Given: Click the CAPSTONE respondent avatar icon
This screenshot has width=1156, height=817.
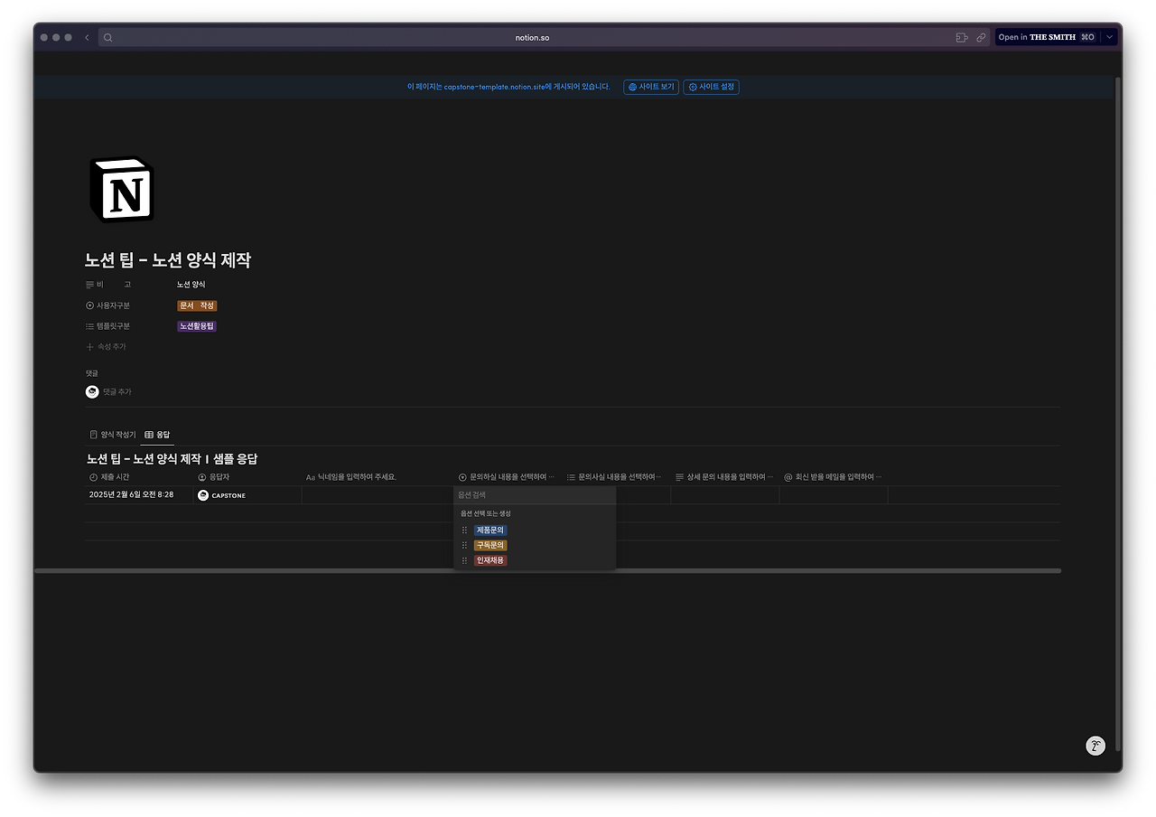Looking at the screenshot, I should (x=203, y=495).
